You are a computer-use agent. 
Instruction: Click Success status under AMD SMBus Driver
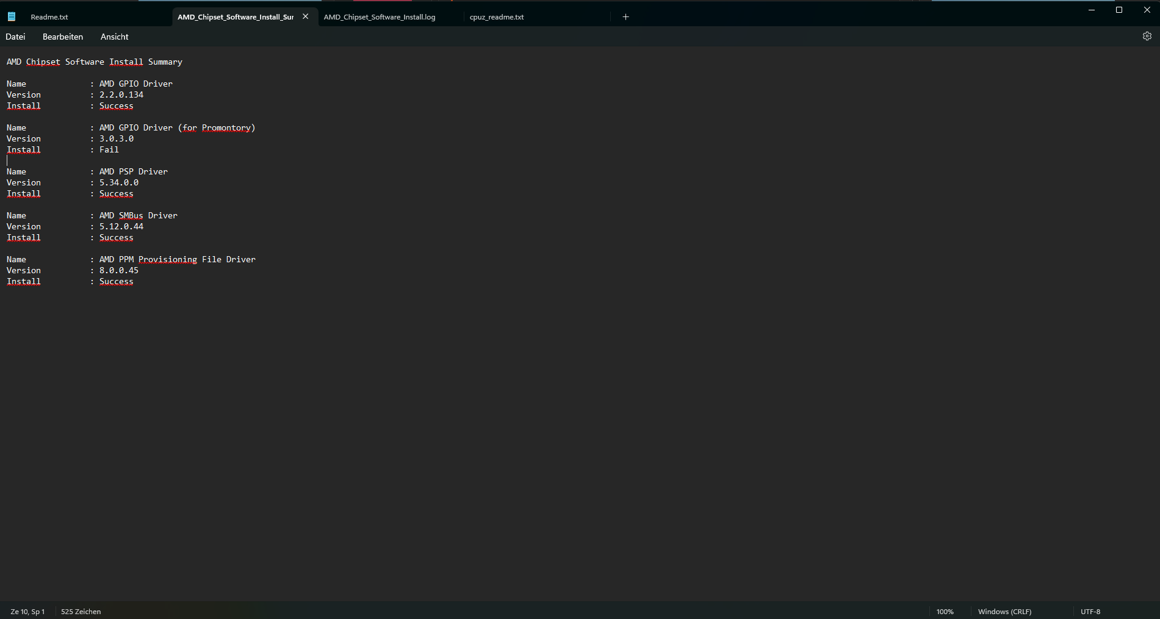click(117, 237)
